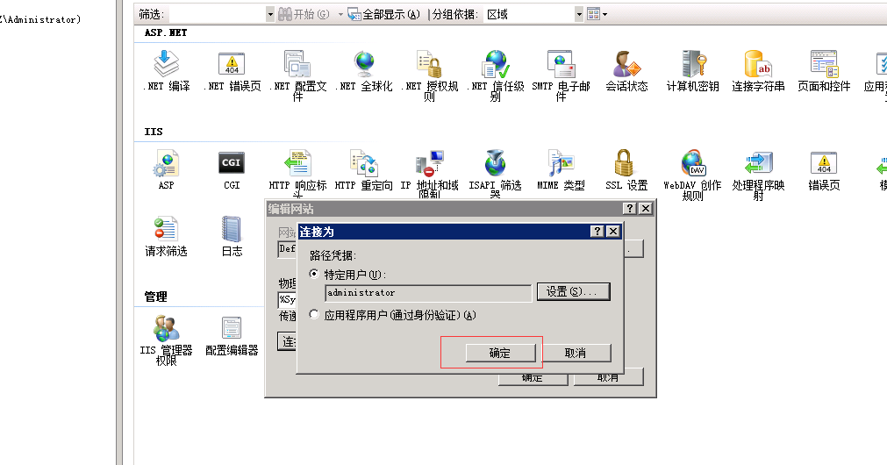
Task: Click the 设置 button
Action: [x=573, y=292]
